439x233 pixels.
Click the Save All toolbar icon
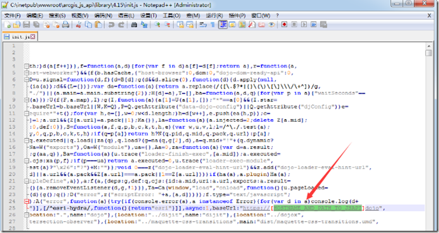pyautogui.click(x=36, y=24)
